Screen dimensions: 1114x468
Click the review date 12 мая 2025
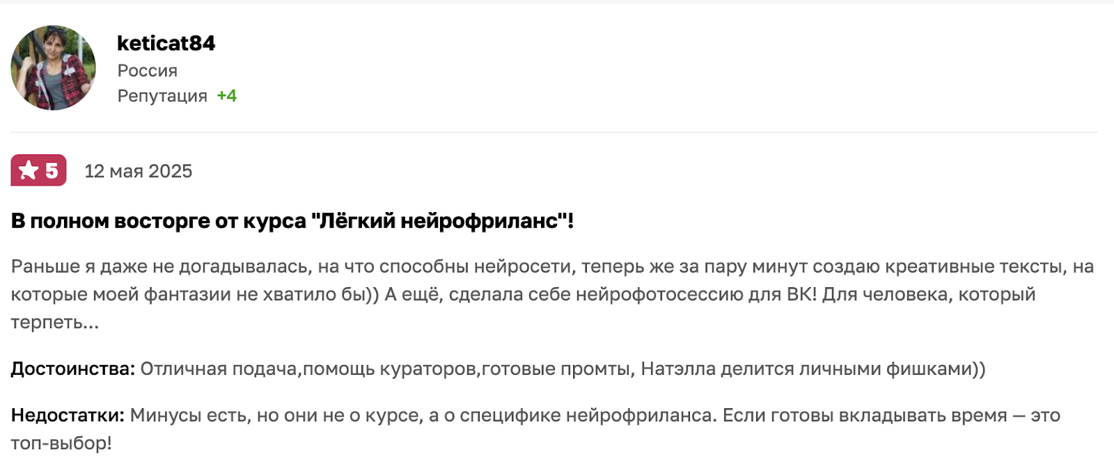click(x=138, y=171)
